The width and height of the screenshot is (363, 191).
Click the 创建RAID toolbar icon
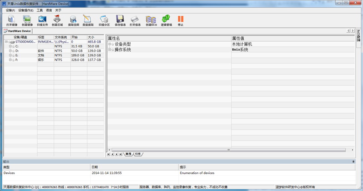point(151,19)
